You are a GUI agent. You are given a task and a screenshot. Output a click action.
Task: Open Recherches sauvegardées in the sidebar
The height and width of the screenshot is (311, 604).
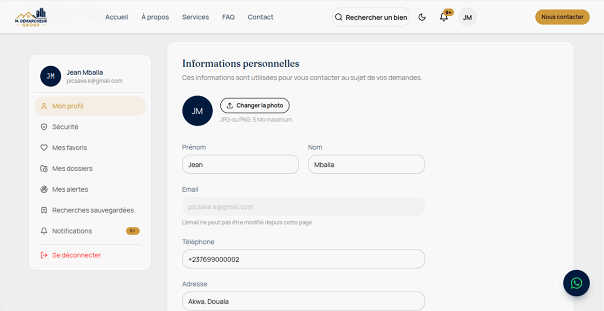(90, 210)
